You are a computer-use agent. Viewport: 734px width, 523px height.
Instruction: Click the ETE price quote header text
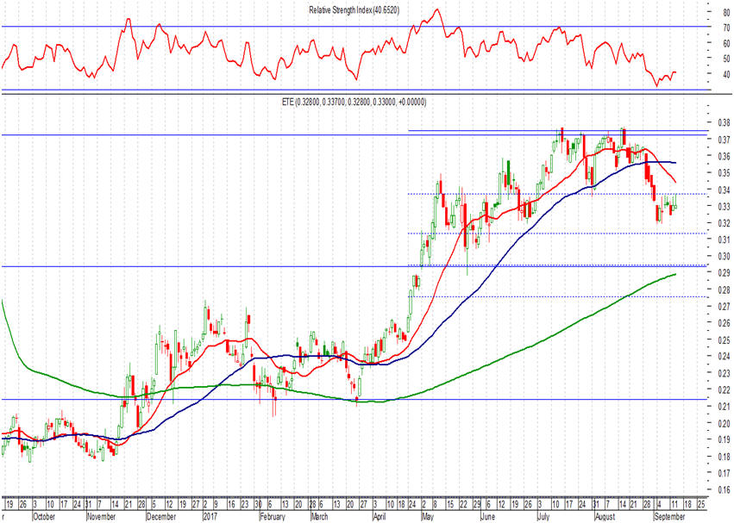coord(354,102)
